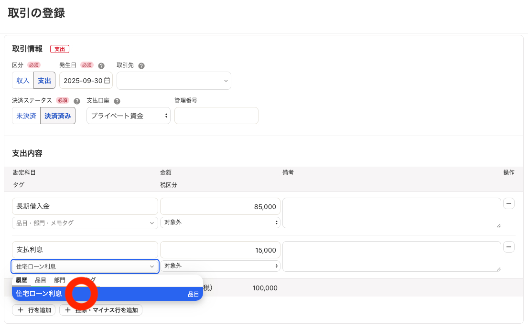Remove the 長期借入金 row with minus button

(x=509, y=204)
